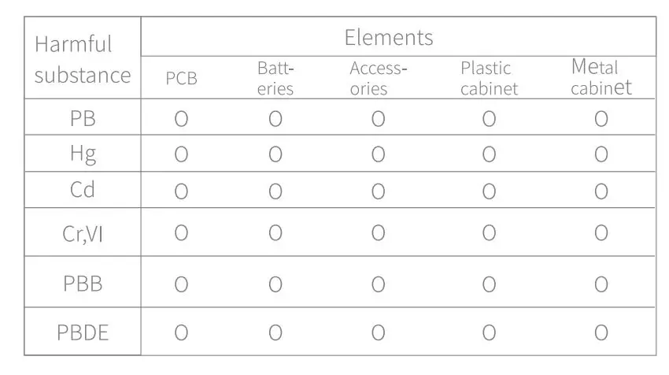The image size is (669, 375).
Task: Click the Accessories column header
Action: point(378,78)
